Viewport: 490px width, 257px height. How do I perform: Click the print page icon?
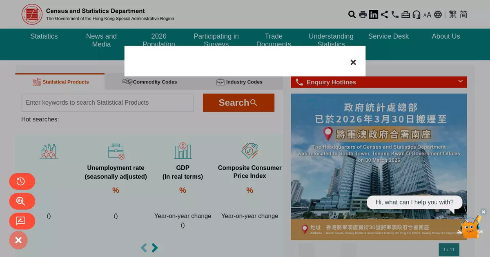363,15
